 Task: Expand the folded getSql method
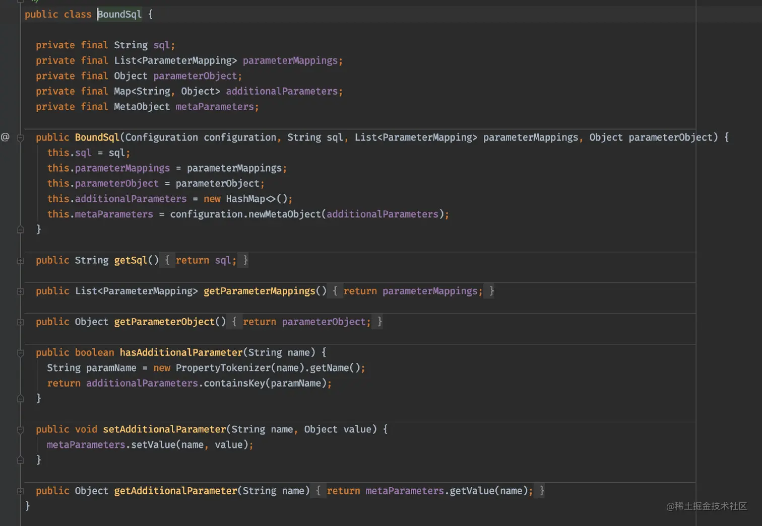point(21,260)
